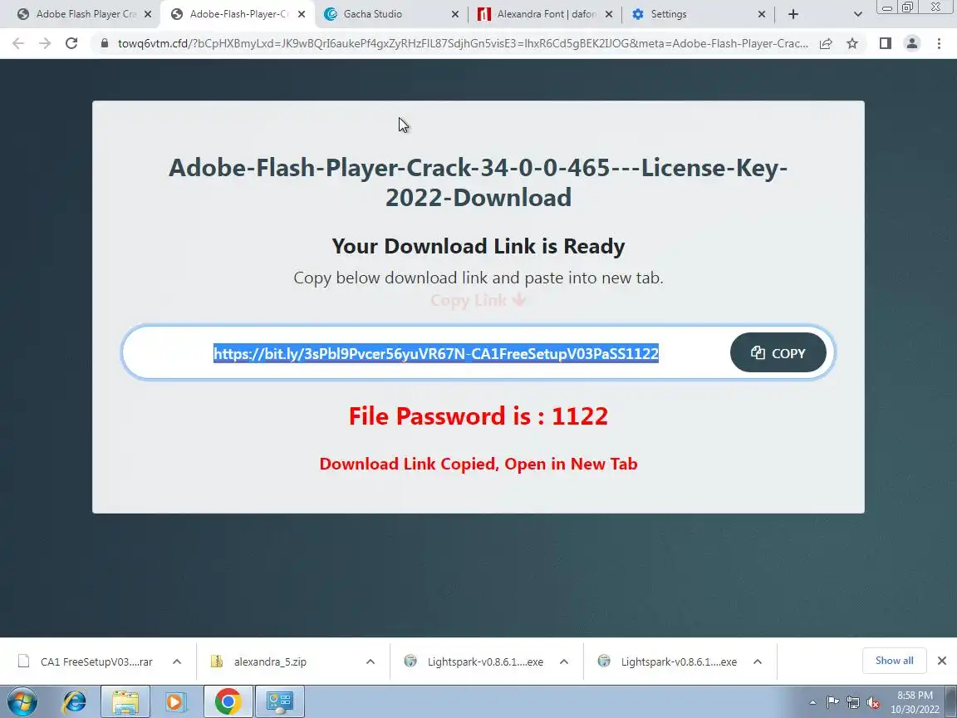Open Windows Media Player from the taskbar
957x718 pixels.
[175, 701]
